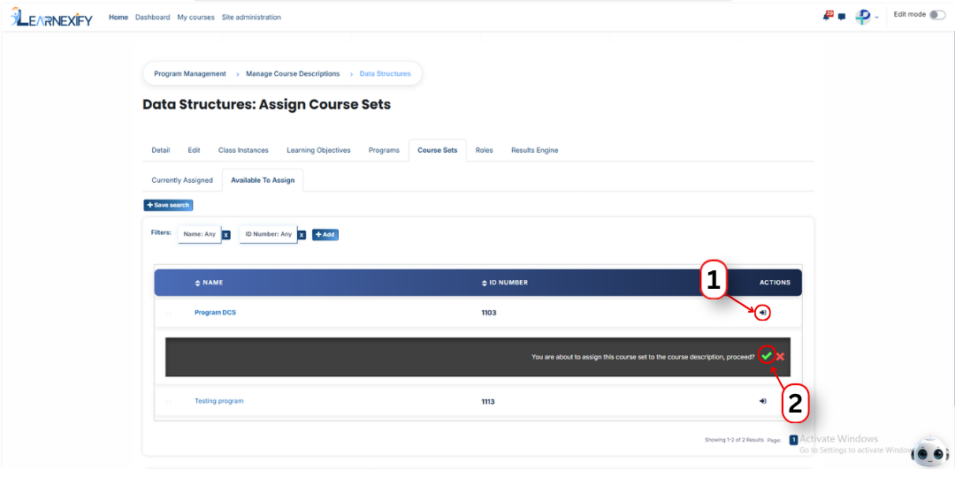Switch to the Learning Objectives tab

pos(318,150)
